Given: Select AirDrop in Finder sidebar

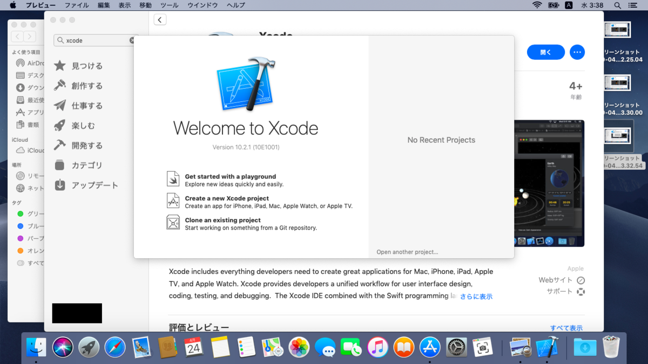Looking at the screenshot, I should (31, 63).
